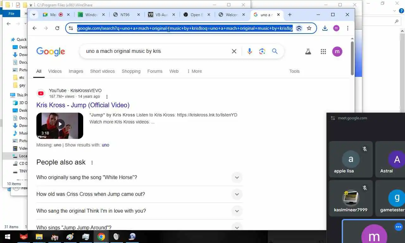The width and height of the screenshot is (405, 243).
Task: Open the speaker app on taskbar
Action: tap(116, 237)
